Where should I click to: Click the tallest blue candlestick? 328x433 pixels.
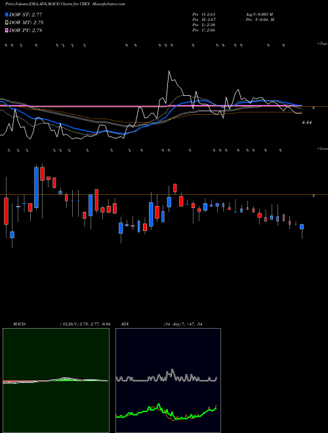tap(36, 187)
